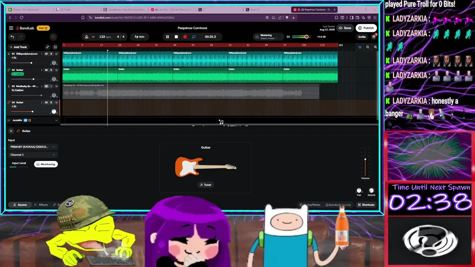This screenshot has width=475, height=267.
Task: Open the Fx Custom badge on track 02
Action: click(17, 74)
